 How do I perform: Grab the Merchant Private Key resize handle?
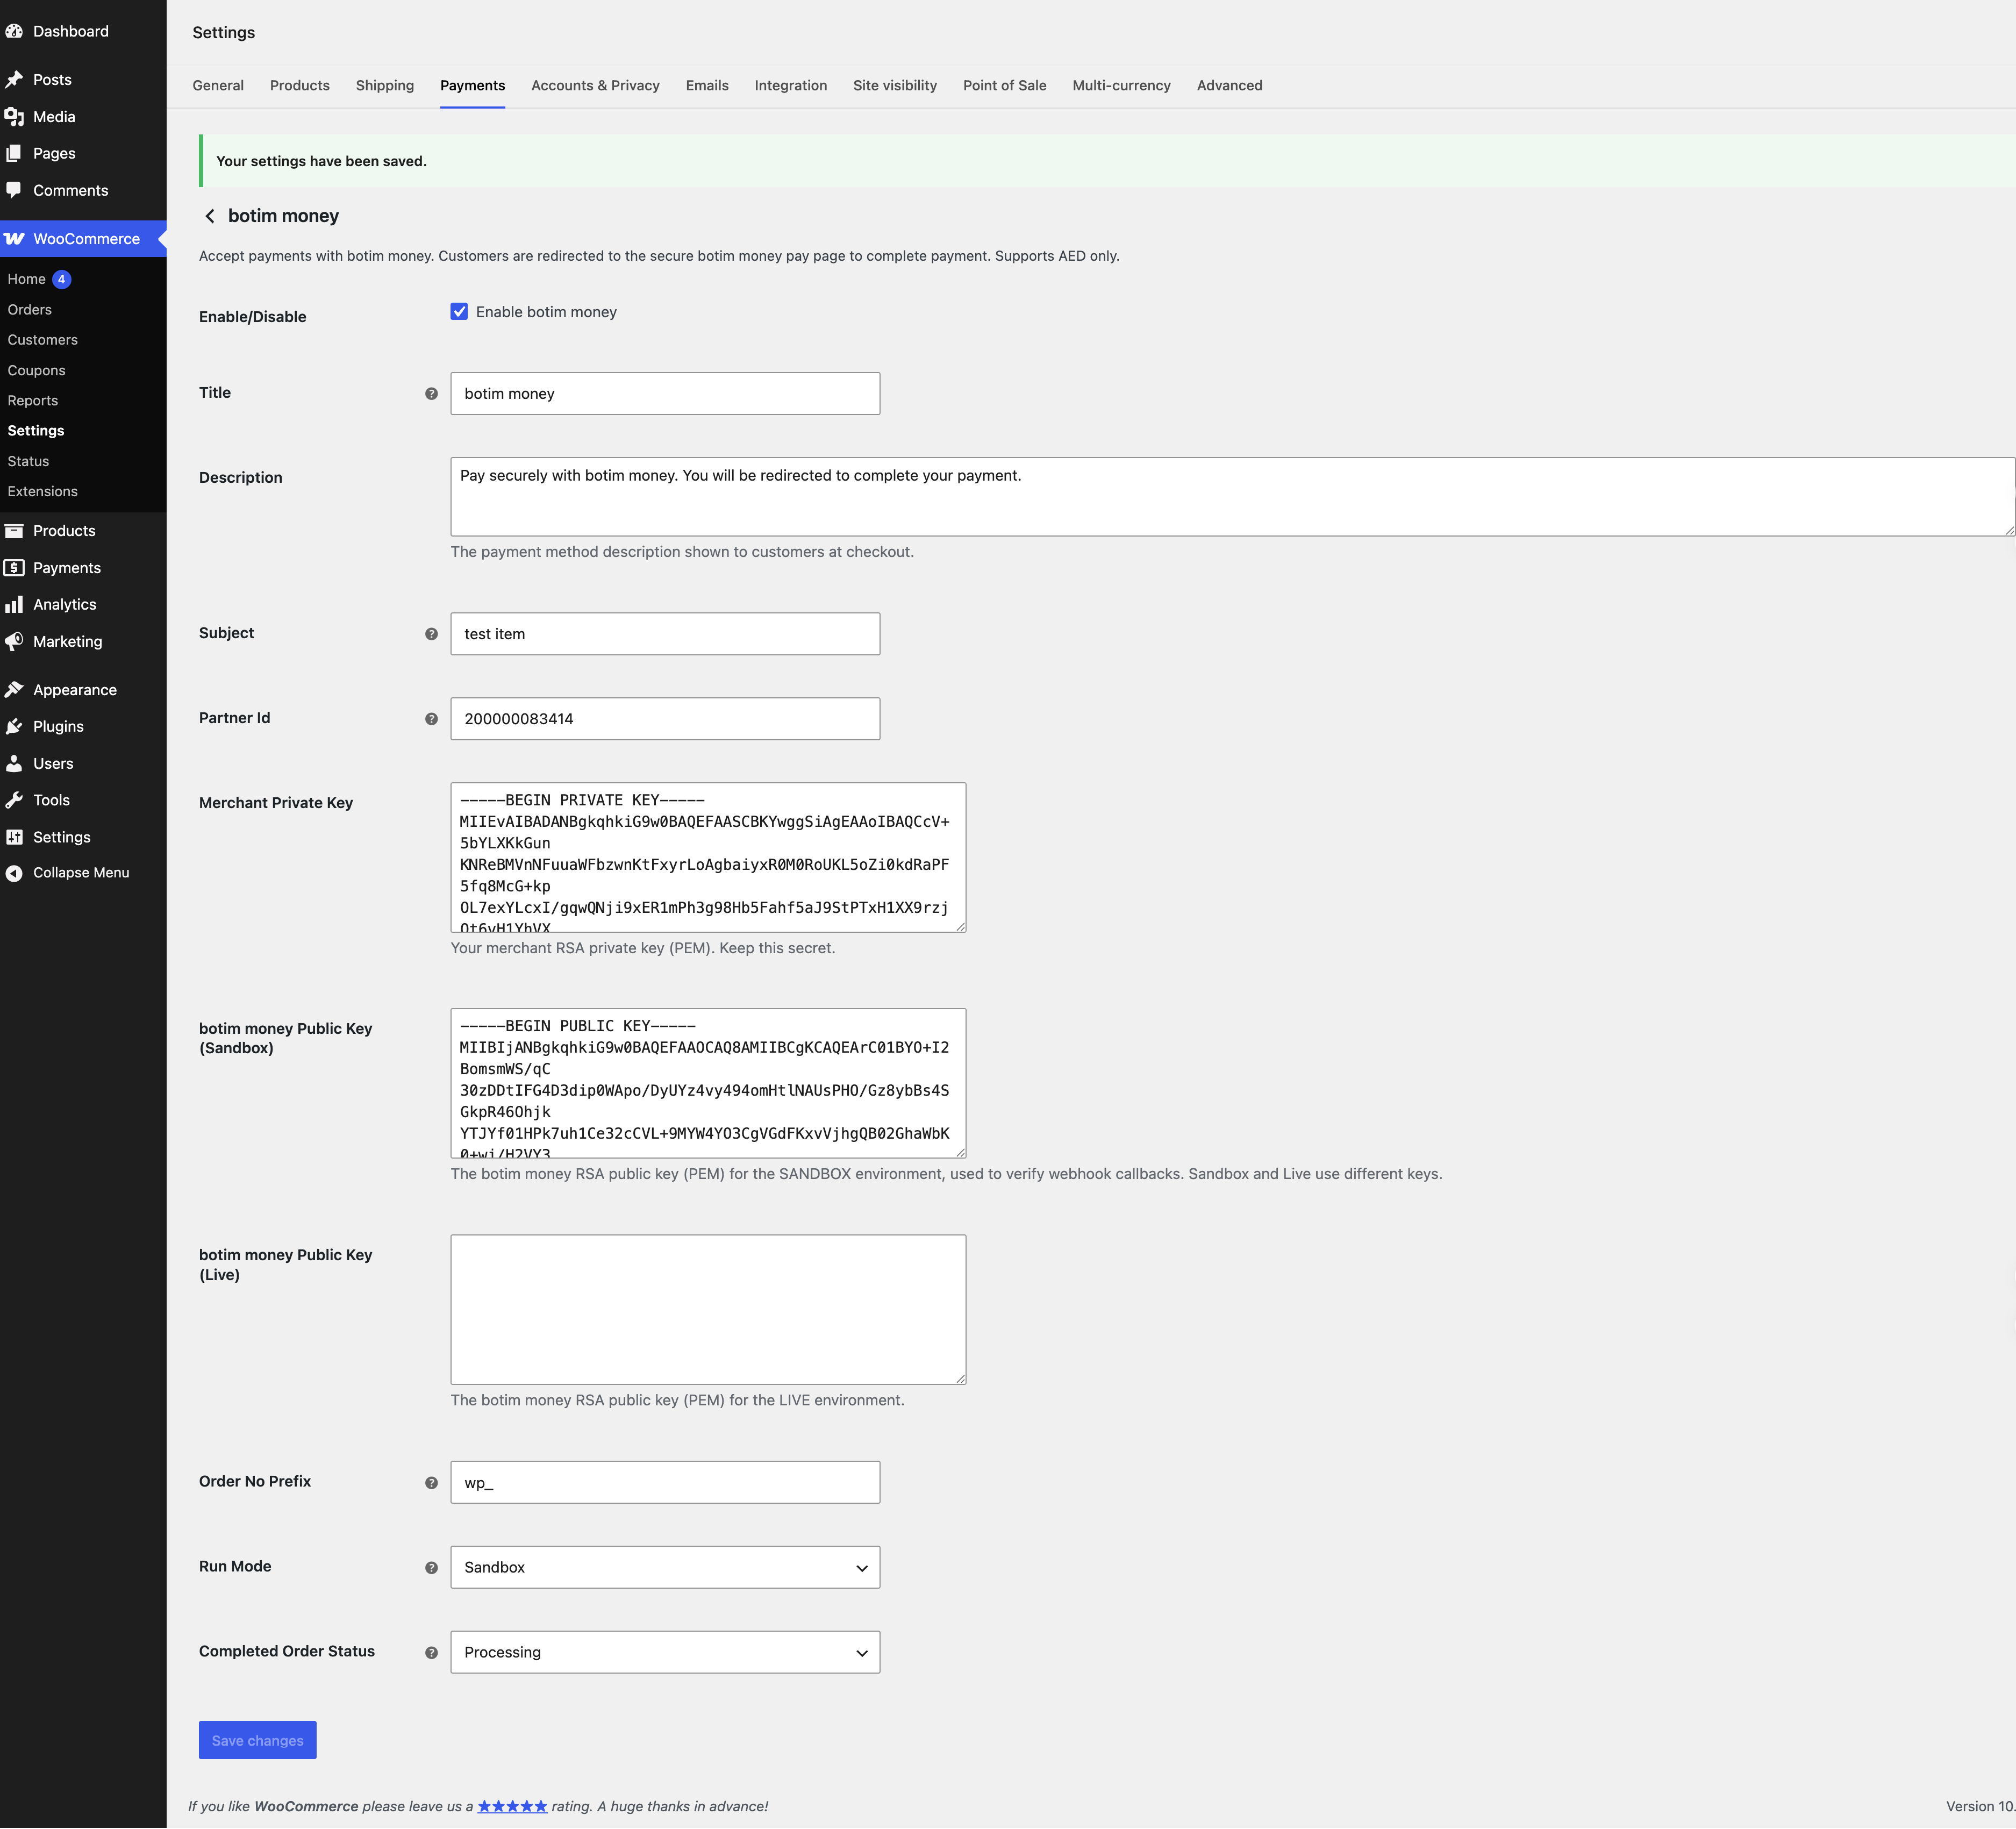coord(960,927)
